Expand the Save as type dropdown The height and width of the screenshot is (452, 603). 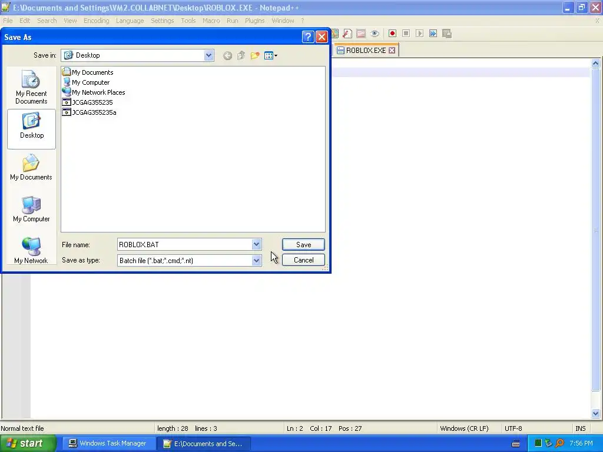pyautogui.click(x=257, y=261)
